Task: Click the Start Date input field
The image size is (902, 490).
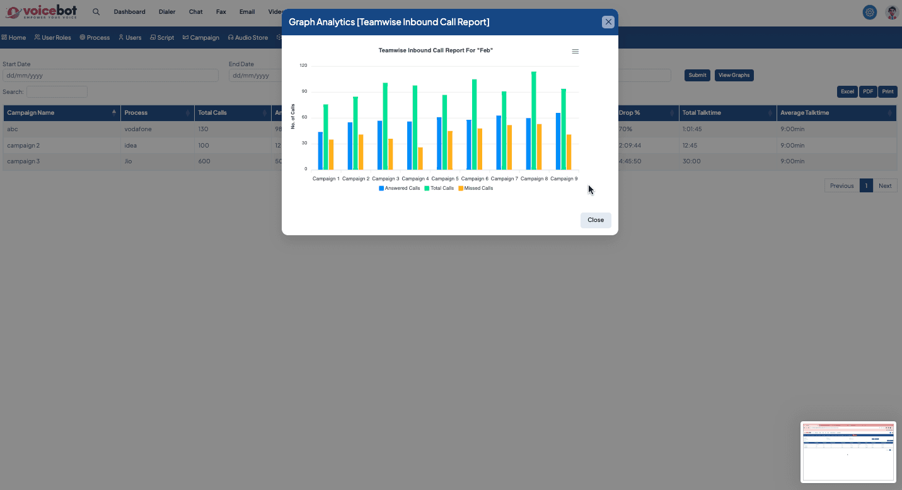Action: coord(110,76)
